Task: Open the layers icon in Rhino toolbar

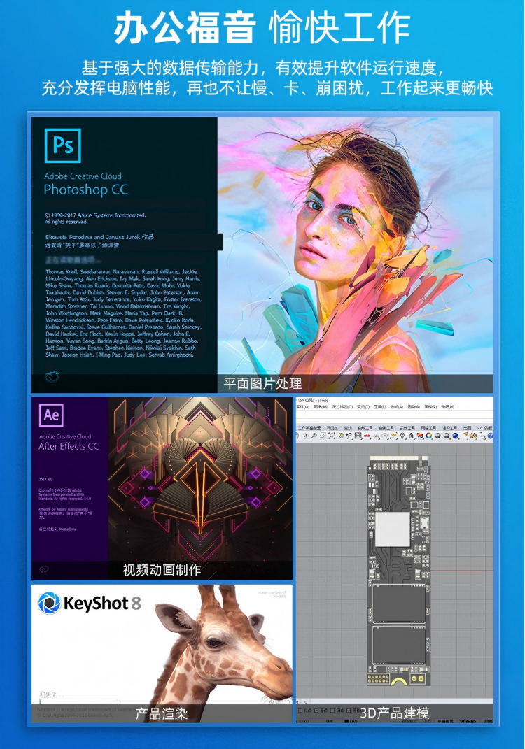Action: pos(420,436)
